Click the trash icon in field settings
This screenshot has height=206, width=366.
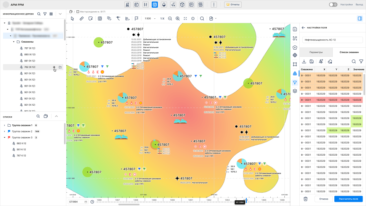[x=305, y=199]
